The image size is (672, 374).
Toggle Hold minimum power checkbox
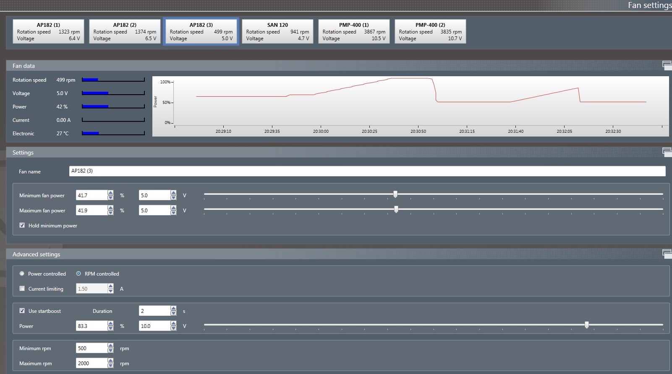click(22, 225)
